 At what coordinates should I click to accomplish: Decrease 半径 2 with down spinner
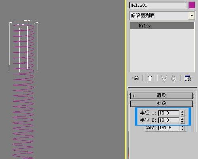[x=183, y=122]
